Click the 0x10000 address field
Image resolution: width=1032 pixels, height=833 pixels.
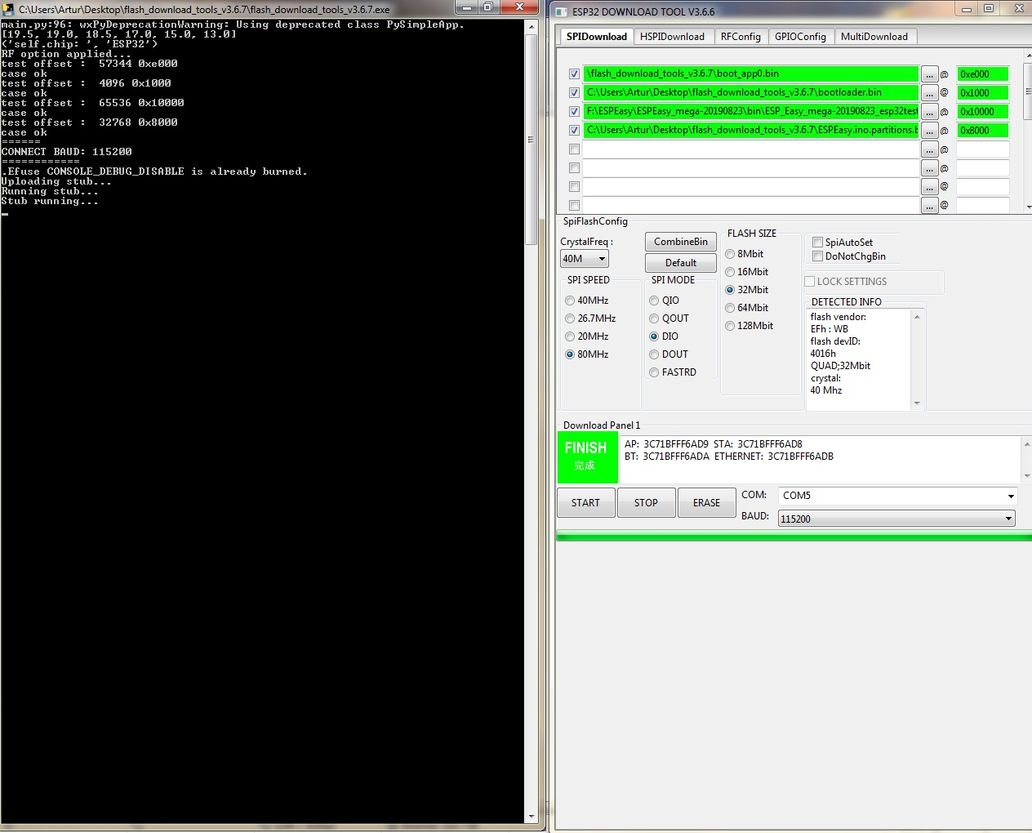pyautogui.click(x=983, y=112)
